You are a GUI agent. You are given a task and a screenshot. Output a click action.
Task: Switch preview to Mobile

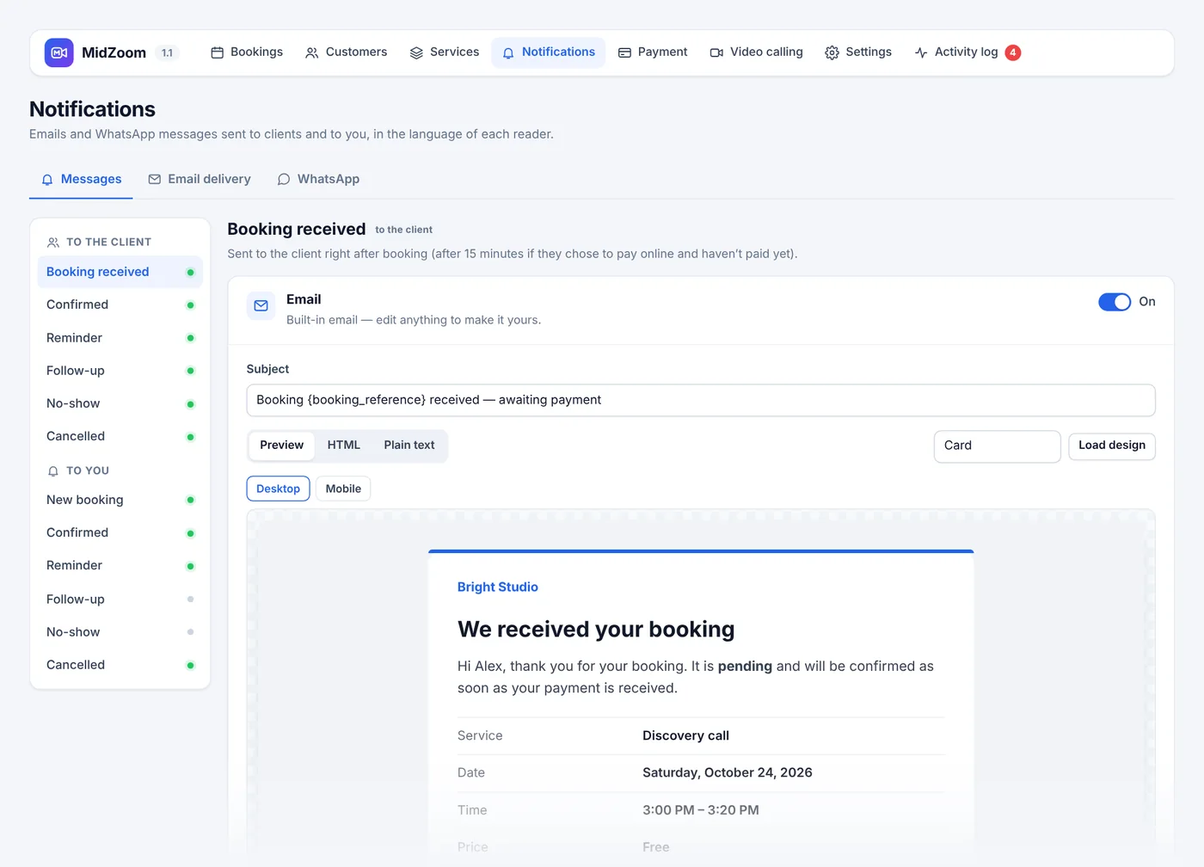pos(343,489)
